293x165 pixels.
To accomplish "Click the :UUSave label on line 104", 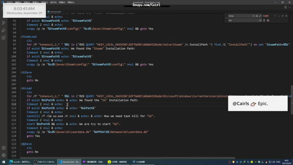I will pyautogui.click(x=26, y=72).
